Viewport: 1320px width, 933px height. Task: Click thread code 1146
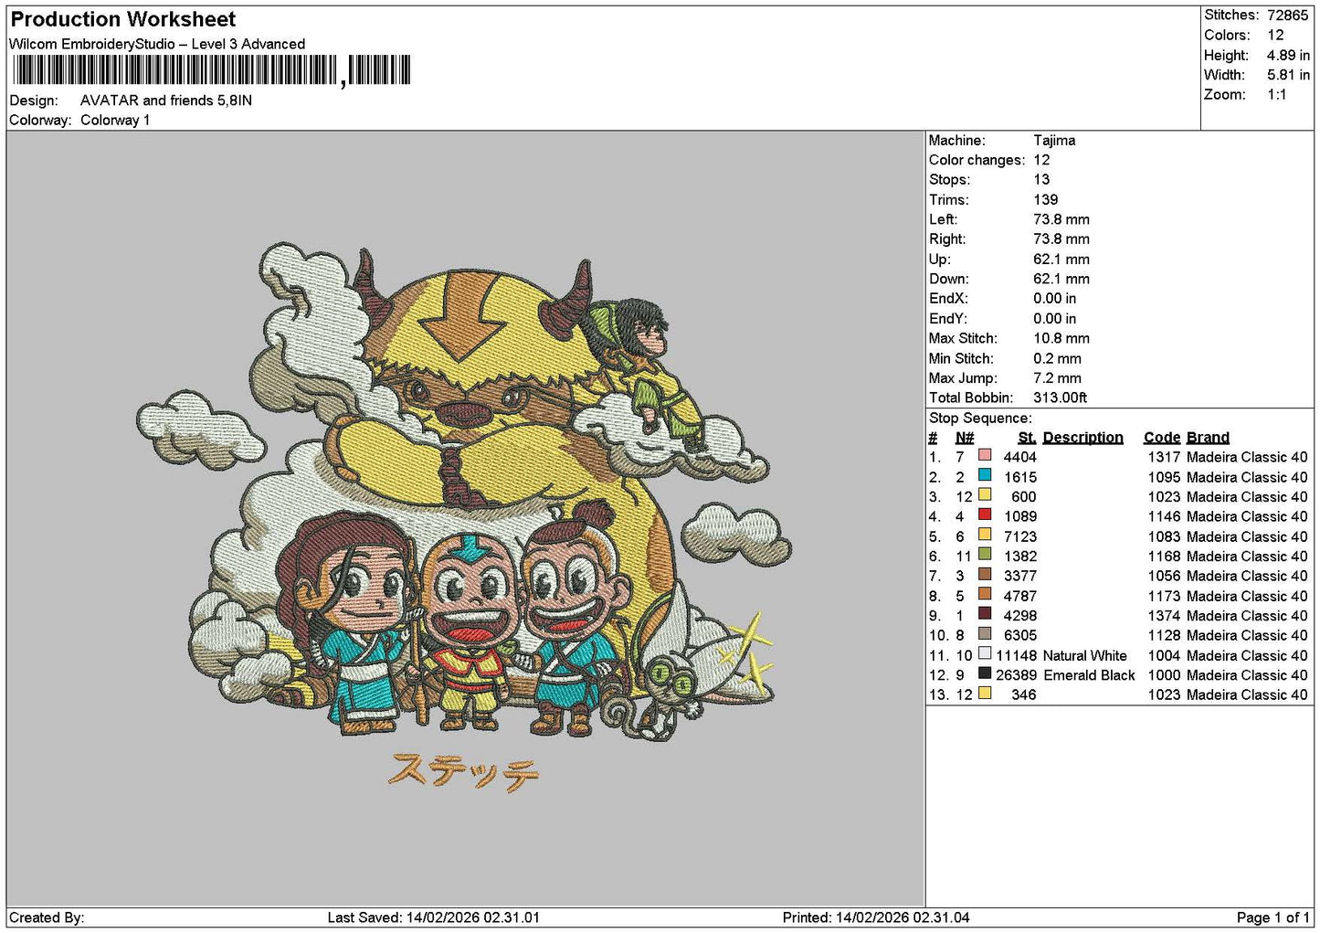1164,516
